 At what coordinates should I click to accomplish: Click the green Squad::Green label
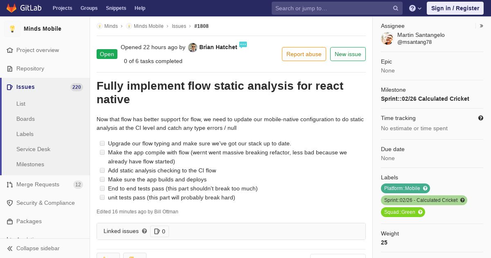coord(403,212)
